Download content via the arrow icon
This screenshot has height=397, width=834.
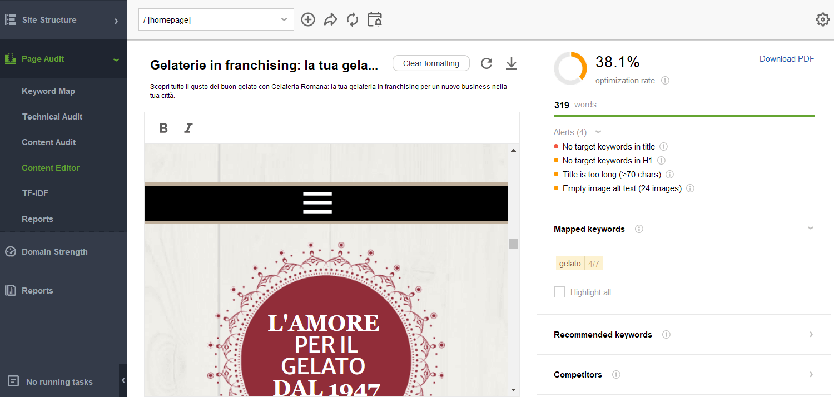(x=512, y=63)
